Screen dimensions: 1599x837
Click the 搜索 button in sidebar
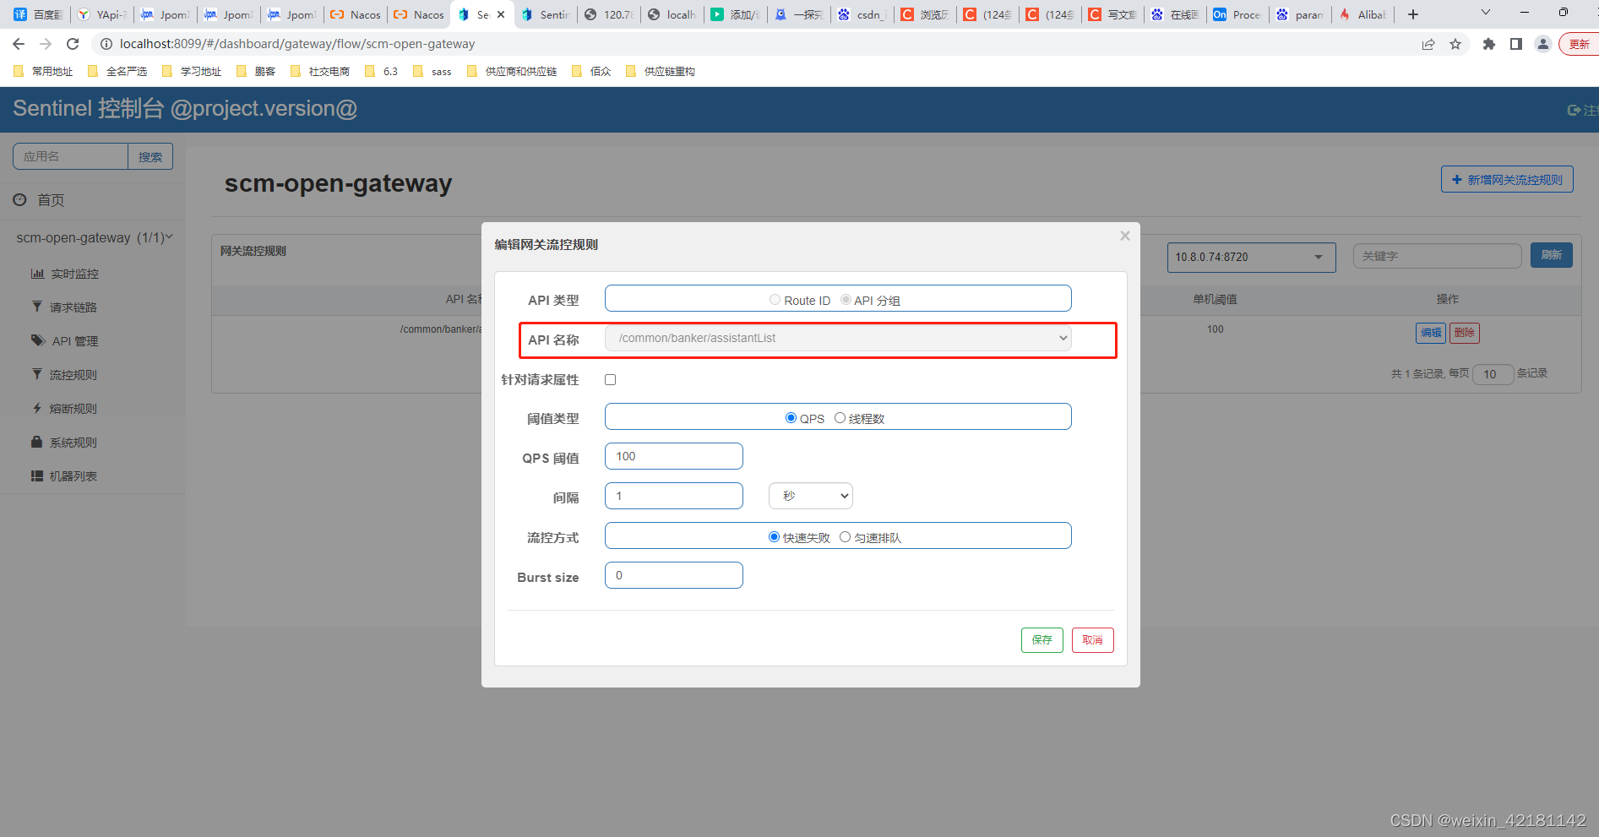click(x=150, y=156)
